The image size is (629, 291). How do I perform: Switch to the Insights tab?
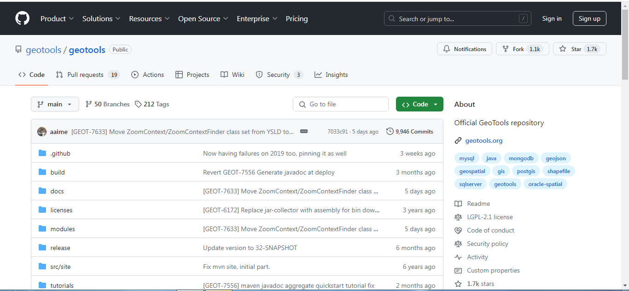point(331,75)
